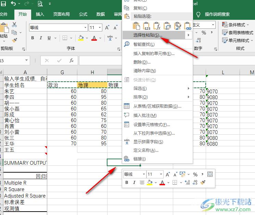Open the Page Layout (页面布局) tab
The height and width of the screenshot is (215, 255).
coord(62,14)
